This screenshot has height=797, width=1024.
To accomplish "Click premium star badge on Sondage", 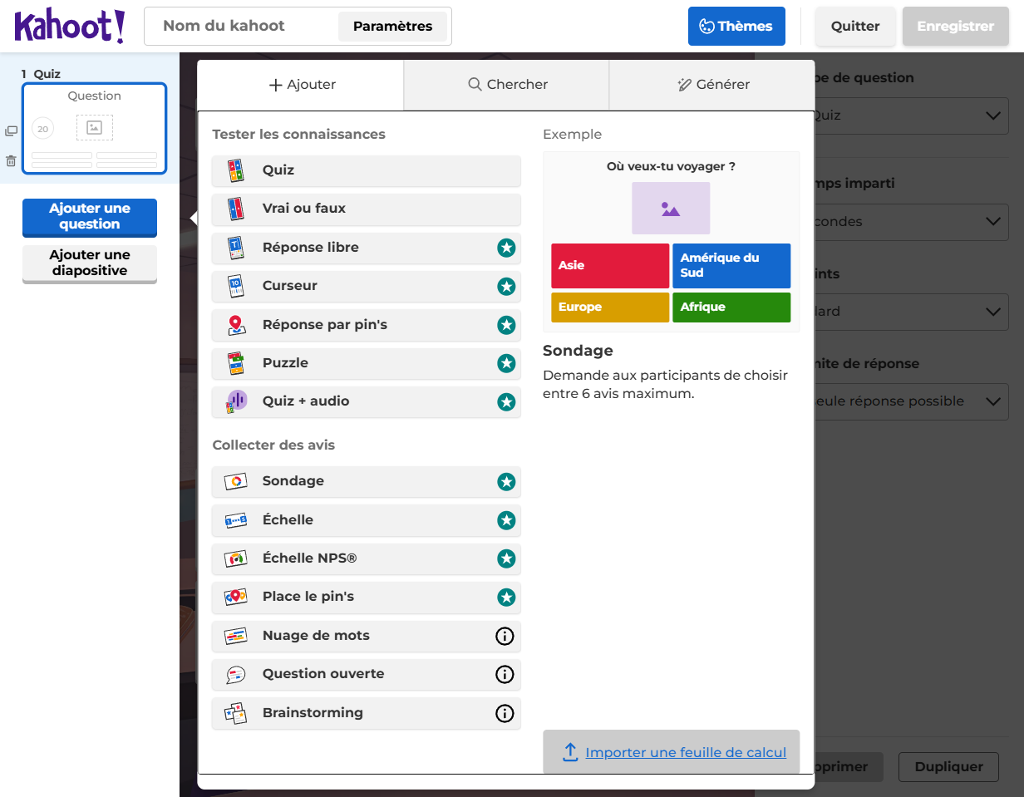I will [506, 481].
